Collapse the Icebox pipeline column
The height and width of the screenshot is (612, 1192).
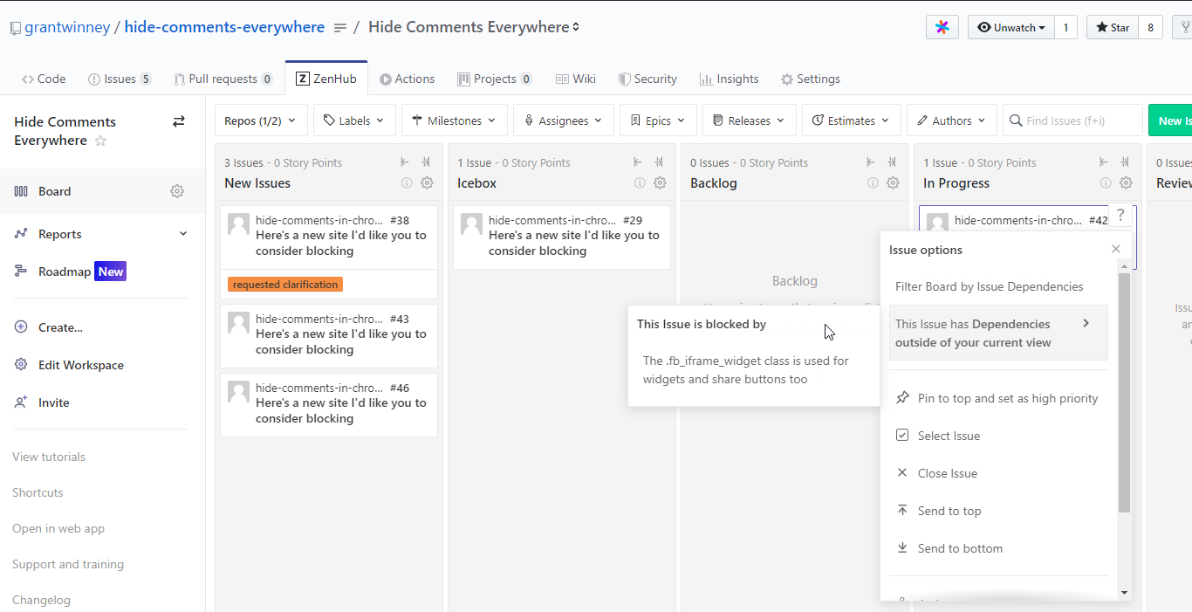tap(638, 162)
